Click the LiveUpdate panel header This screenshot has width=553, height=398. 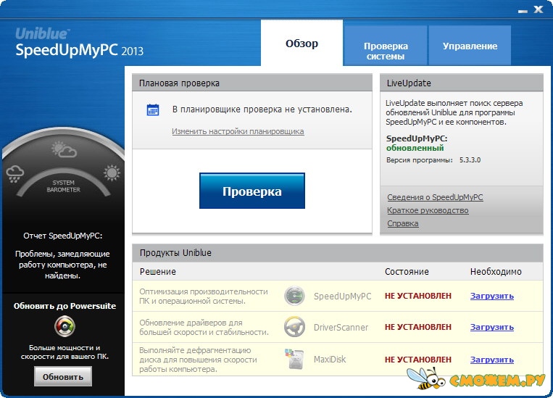click(x=461, y=83)
